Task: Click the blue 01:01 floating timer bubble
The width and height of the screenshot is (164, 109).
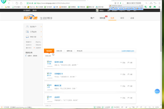Action: 157,91
